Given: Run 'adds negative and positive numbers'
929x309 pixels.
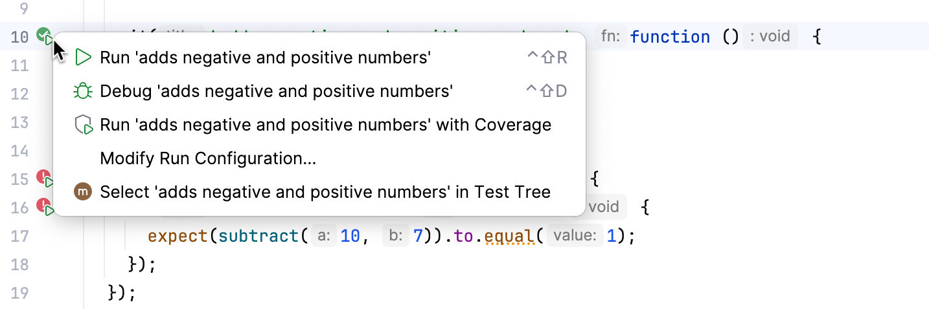Looking at the screenshot, I should pyautogui.click(x=265, y=58).
